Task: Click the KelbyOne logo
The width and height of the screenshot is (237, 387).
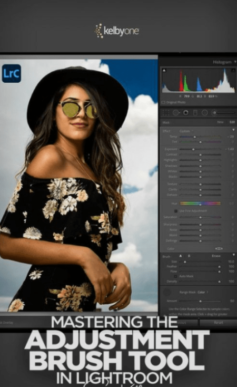Action: click(117, 31)
